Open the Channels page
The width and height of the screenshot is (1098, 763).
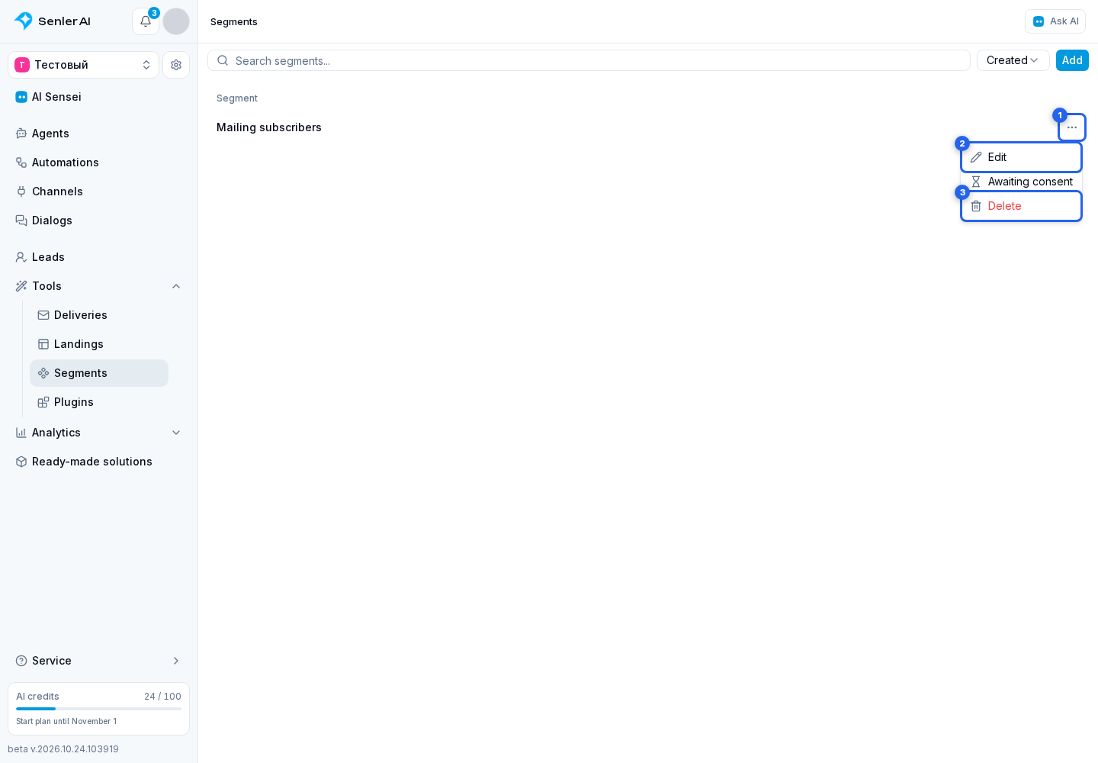click(x=99, y=192)
